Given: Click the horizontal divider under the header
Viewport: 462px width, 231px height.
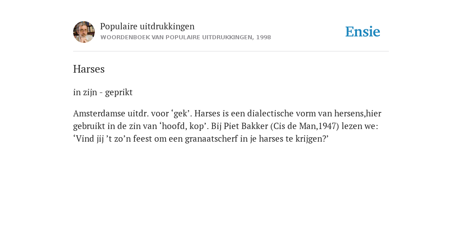Looking at the screenshot, I should click(x=231, y=51).
